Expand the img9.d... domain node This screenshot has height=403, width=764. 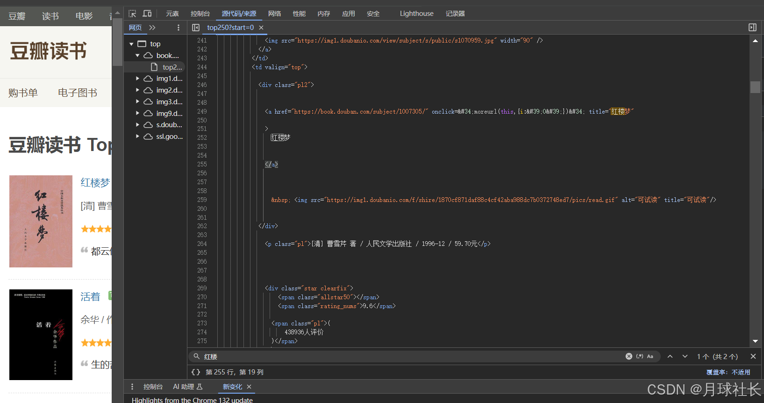coord(137,113)
